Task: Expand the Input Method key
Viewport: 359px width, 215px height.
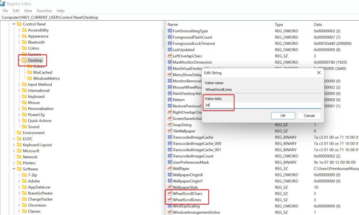Action: 19,84
